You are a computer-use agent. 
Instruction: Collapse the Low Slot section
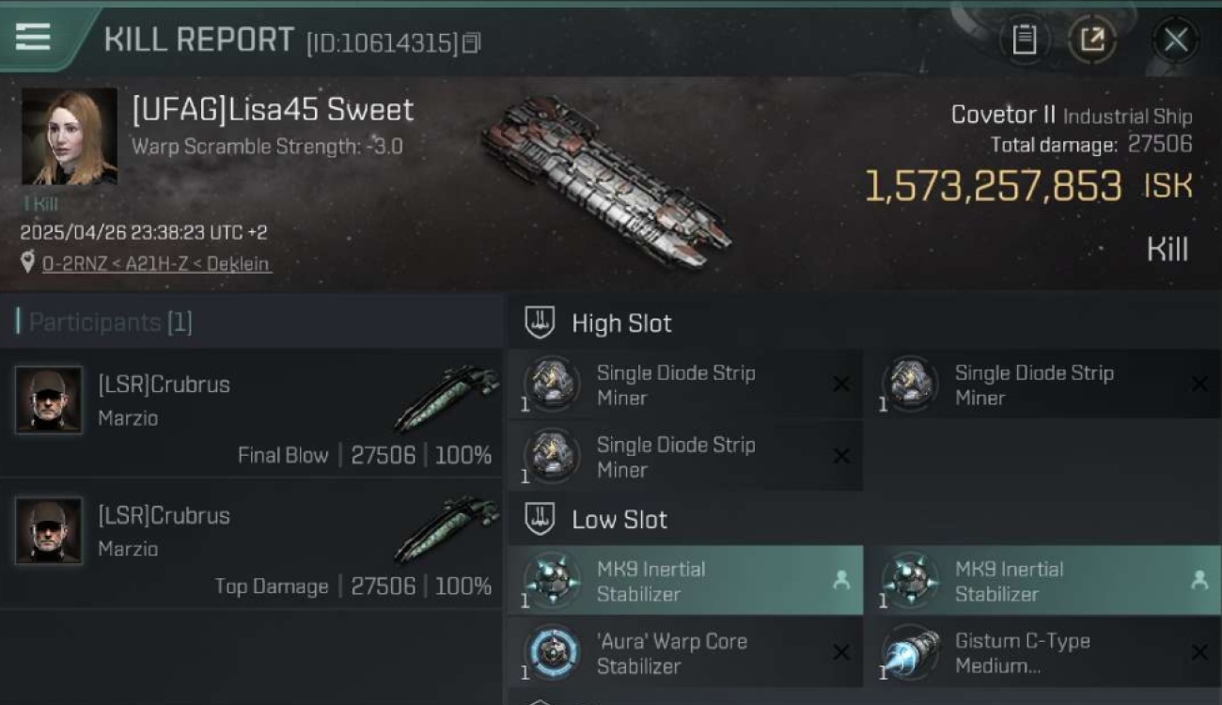point(540,519)
